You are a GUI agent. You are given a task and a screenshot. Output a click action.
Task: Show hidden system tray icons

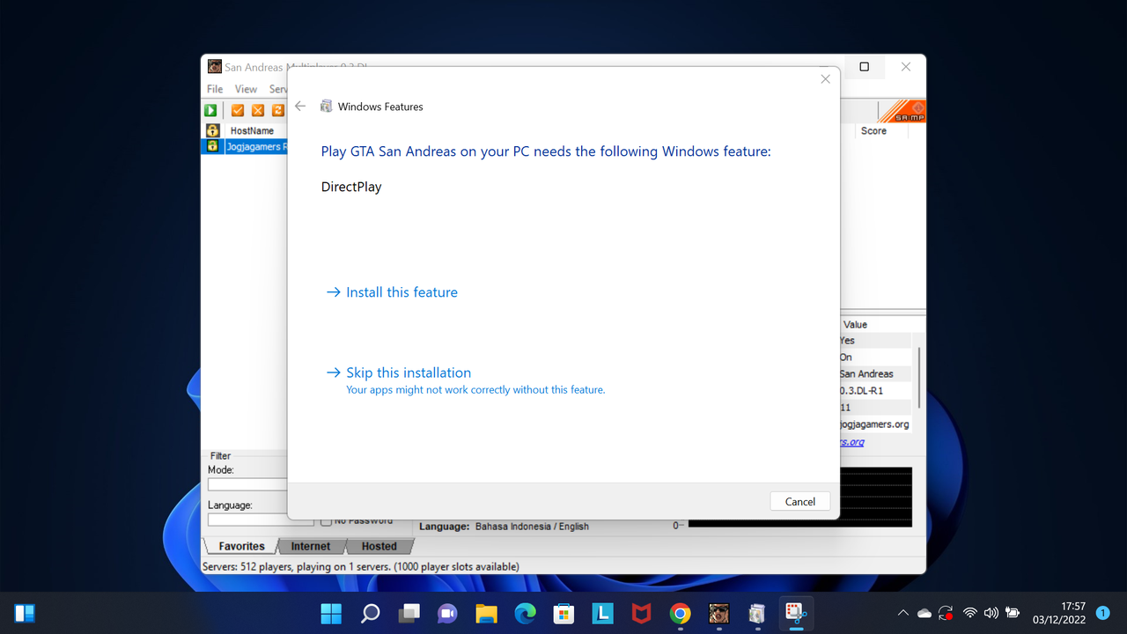(x=902, y=613)
